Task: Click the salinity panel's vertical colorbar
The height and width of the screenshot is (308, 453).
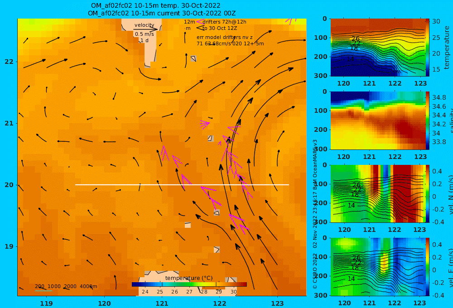Action: (427, 120)
